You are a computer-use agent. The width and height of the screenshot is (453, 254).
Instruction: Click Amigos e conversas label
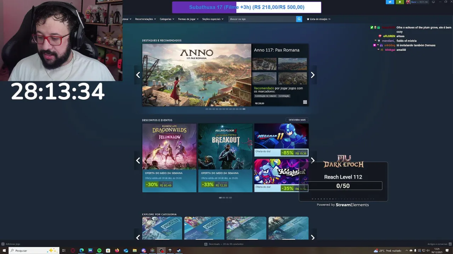pos(437,244)
